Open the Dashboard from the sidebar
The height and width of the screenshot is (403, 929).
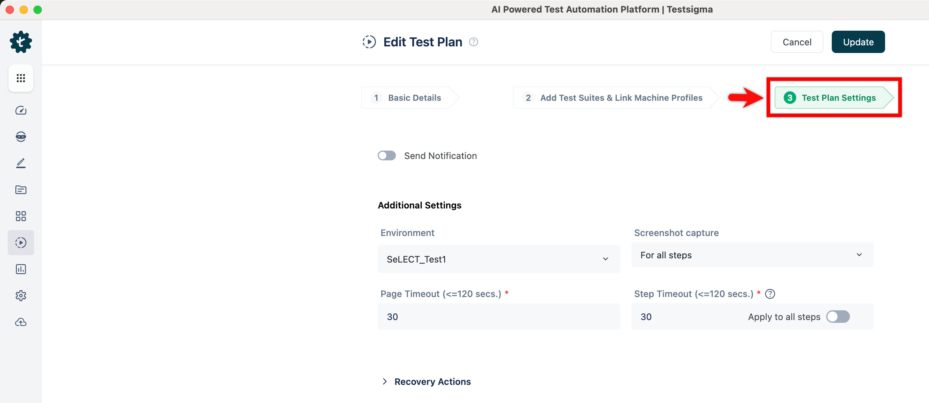[21, 111]
